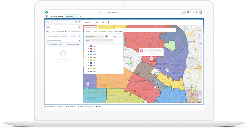Click the lightbulb icon beside the MAP tab
Screen dimensions: 249x130
point(108,22)
